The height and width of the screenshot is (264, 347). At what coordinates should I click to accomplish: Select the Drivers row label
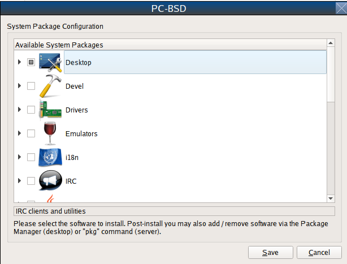tap(76, 110)
